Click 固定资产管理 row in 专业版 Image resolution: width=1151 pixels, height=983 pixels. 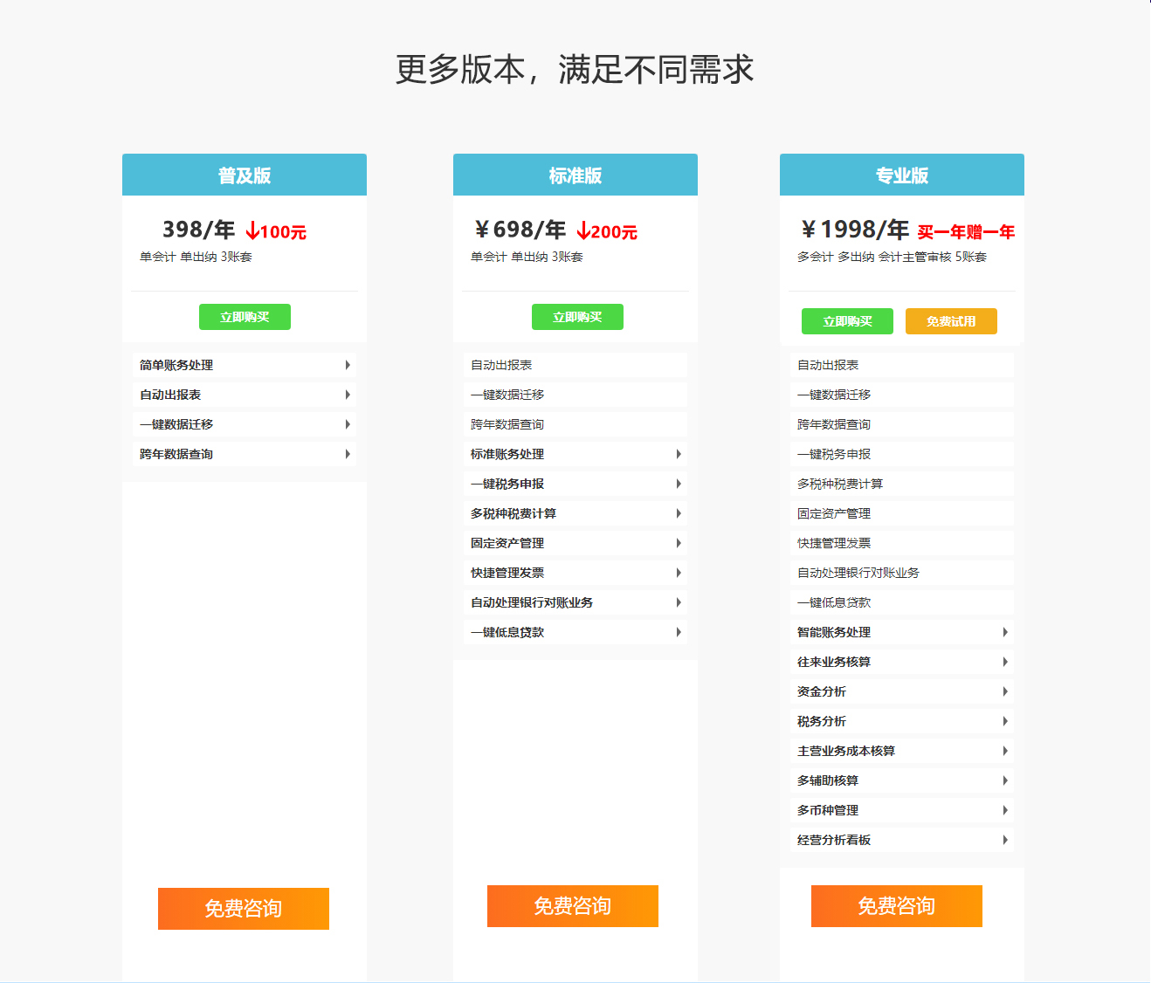[902, 513]
